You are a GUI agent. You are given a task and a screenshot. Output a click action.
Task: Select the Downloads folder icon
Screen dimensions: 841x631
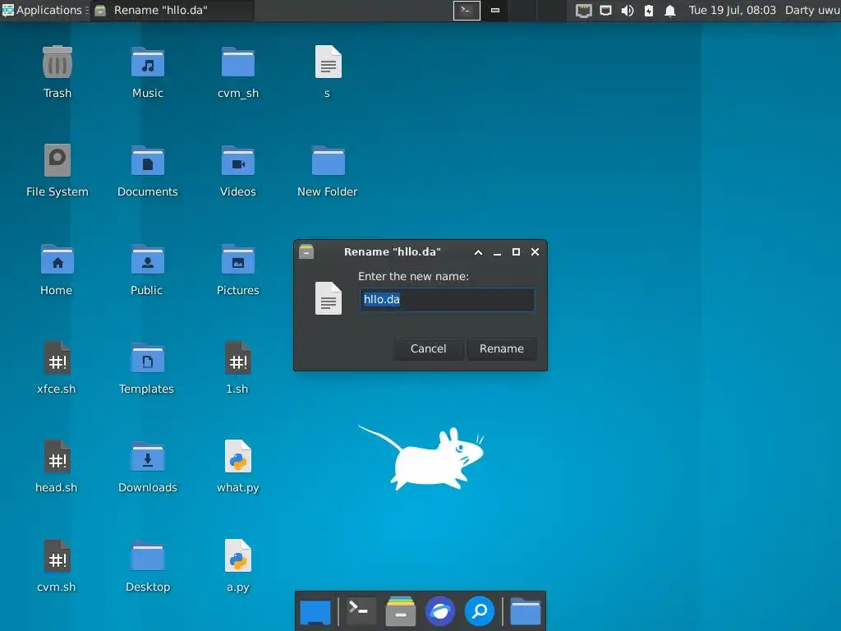click(148, 457)
